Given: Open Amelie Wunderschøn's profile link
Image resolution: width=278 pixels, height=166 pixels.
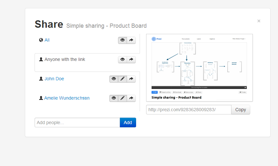Looking at the screenshot, I should [x=67, y=98].
